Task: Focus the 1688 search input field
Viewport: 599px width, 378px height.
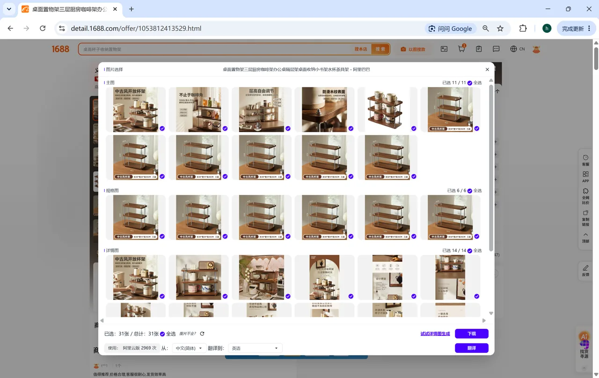Action: pyautogui.click(x=215, y=49)
